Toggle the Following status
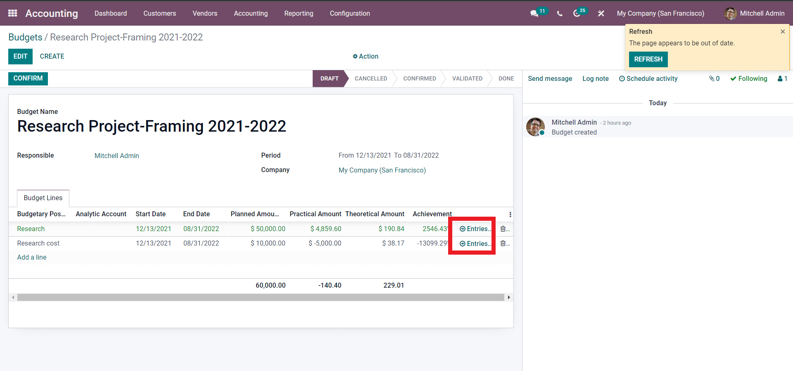Viewport: 793px width, 371px height. [x=749, y=78]
